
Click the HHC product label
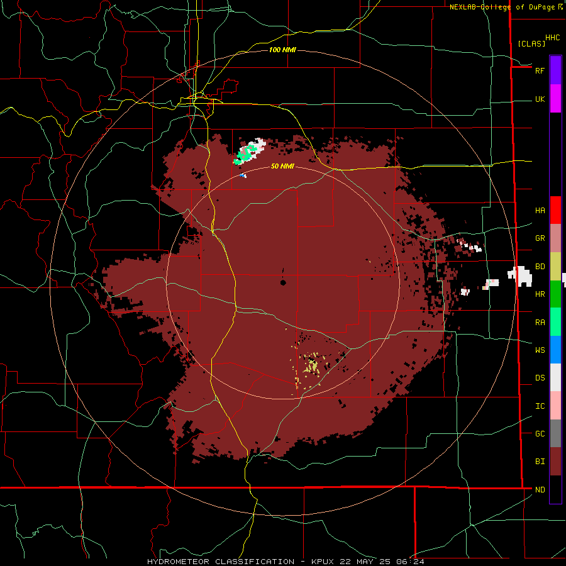click(x=552, y=38)
